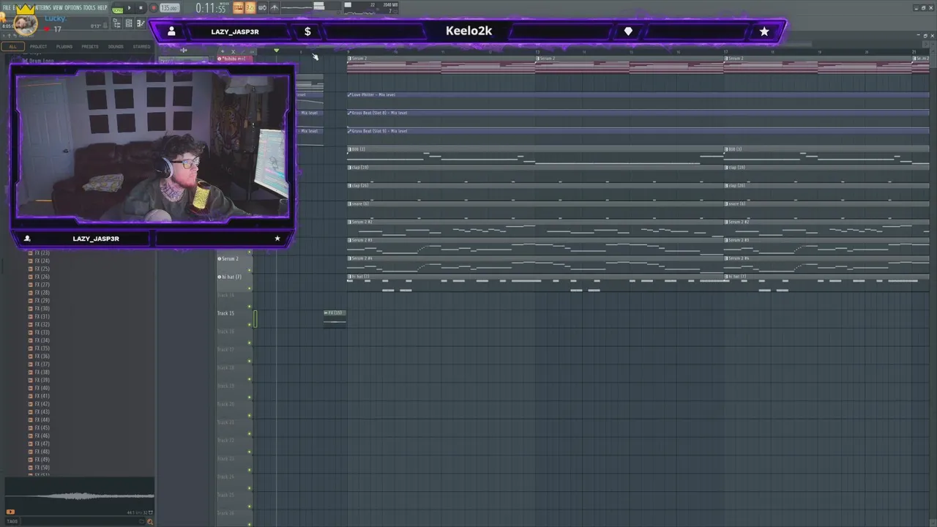Click the 135 tempo field
This screenshot has height=527, width=937.
tap(169, 8)
